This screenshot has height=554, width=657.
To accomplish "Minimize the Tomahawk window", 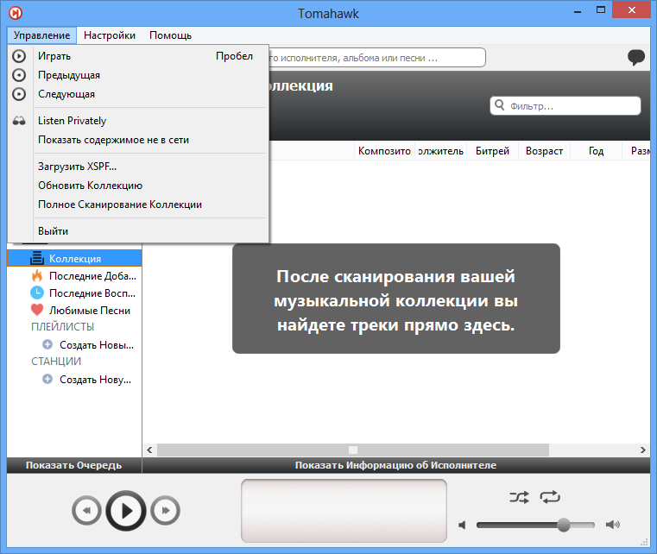I will [x=578, y=11].
